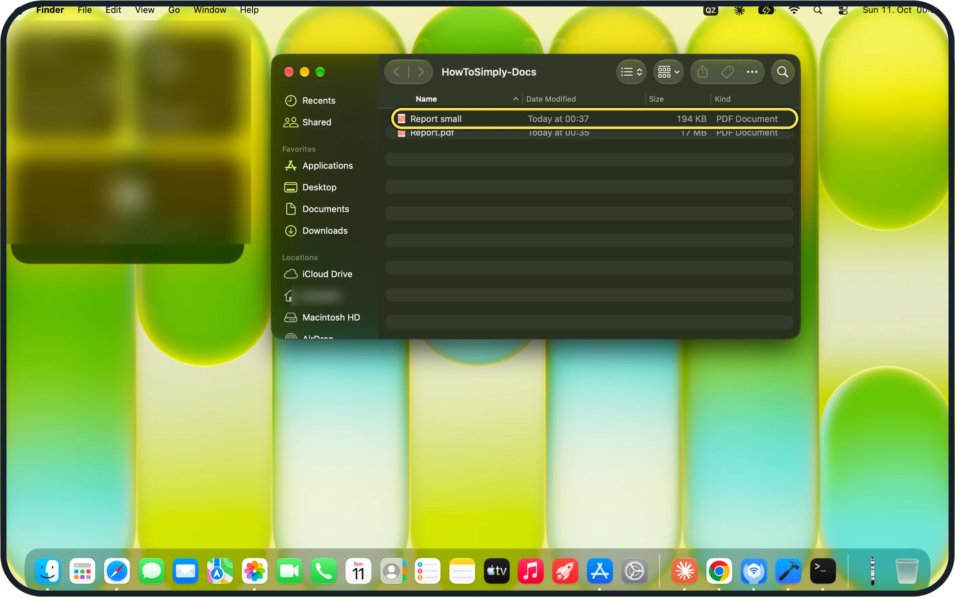This screenshot has height=597, width=955.
Task: Click the Spotlight search icon in the menu bar
Action: pos(818,10)
